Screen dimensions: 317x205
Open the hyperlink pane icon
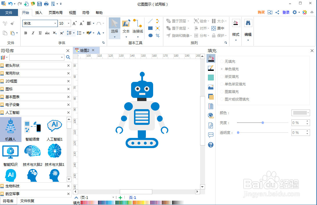pyautogui.click(x=211, y=116)
